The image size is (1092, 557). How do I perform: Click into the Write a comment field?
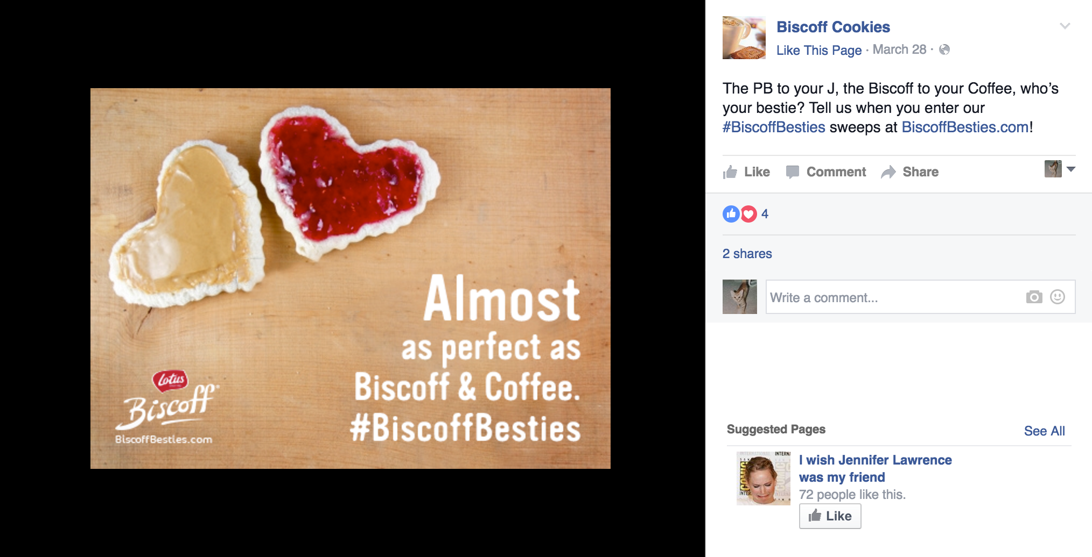[894, 297]
